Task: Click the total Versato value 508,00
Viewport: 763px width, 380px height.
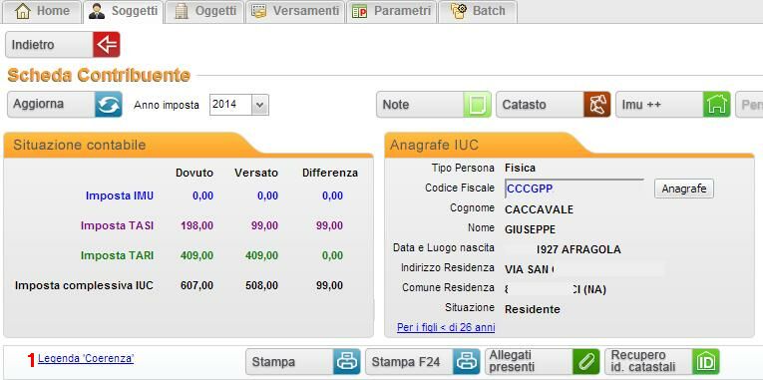Action: click(261, 285)
